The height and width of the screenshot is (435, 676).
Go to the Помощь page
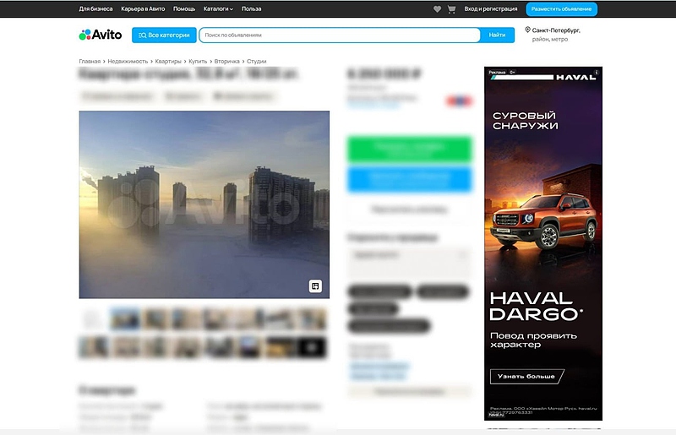(x=183, y=9)
